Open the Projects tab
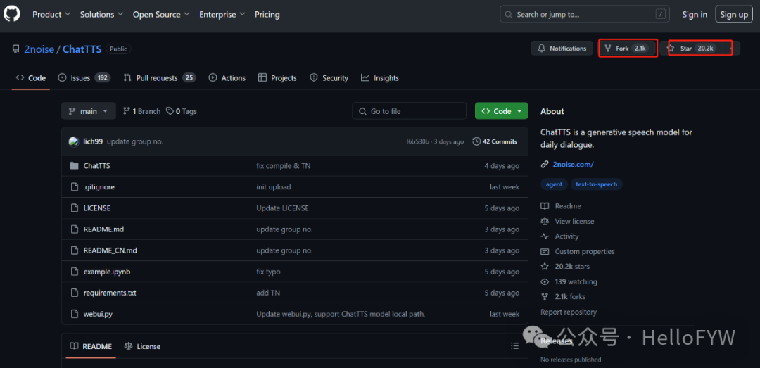 point(277,78)
